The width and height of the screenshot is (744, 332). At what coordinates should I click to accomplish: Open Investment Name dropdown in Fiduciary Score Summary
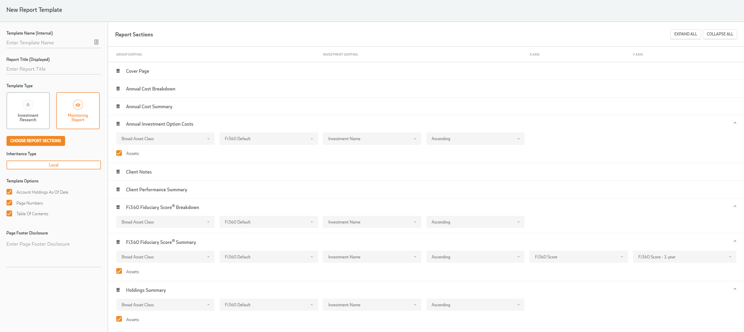(372, 257)
